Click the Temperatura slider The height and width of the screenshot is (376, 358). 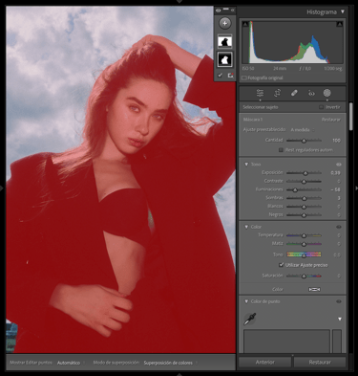click(x=304, y=235)
